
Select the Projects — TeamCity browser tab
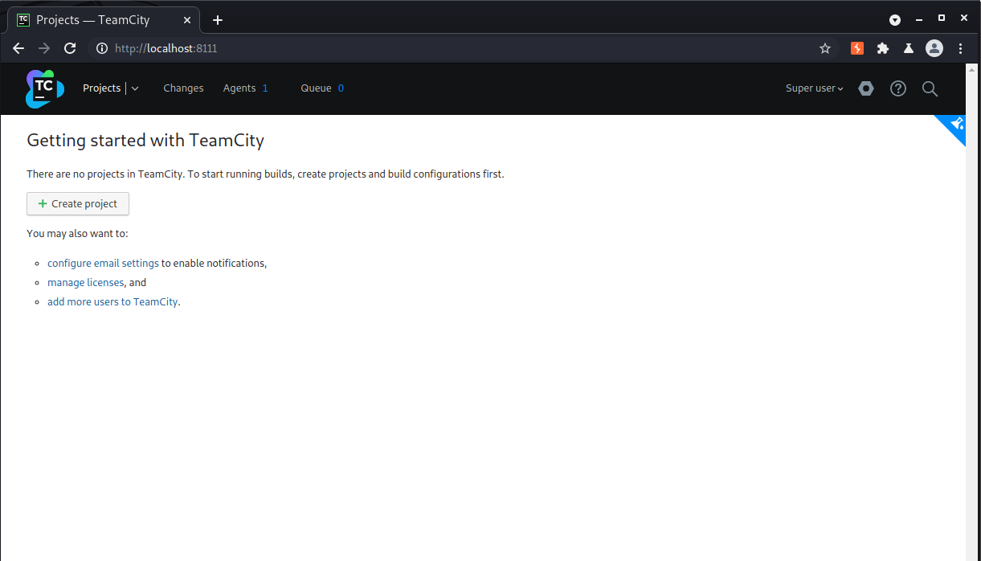[x=103, y=20]
